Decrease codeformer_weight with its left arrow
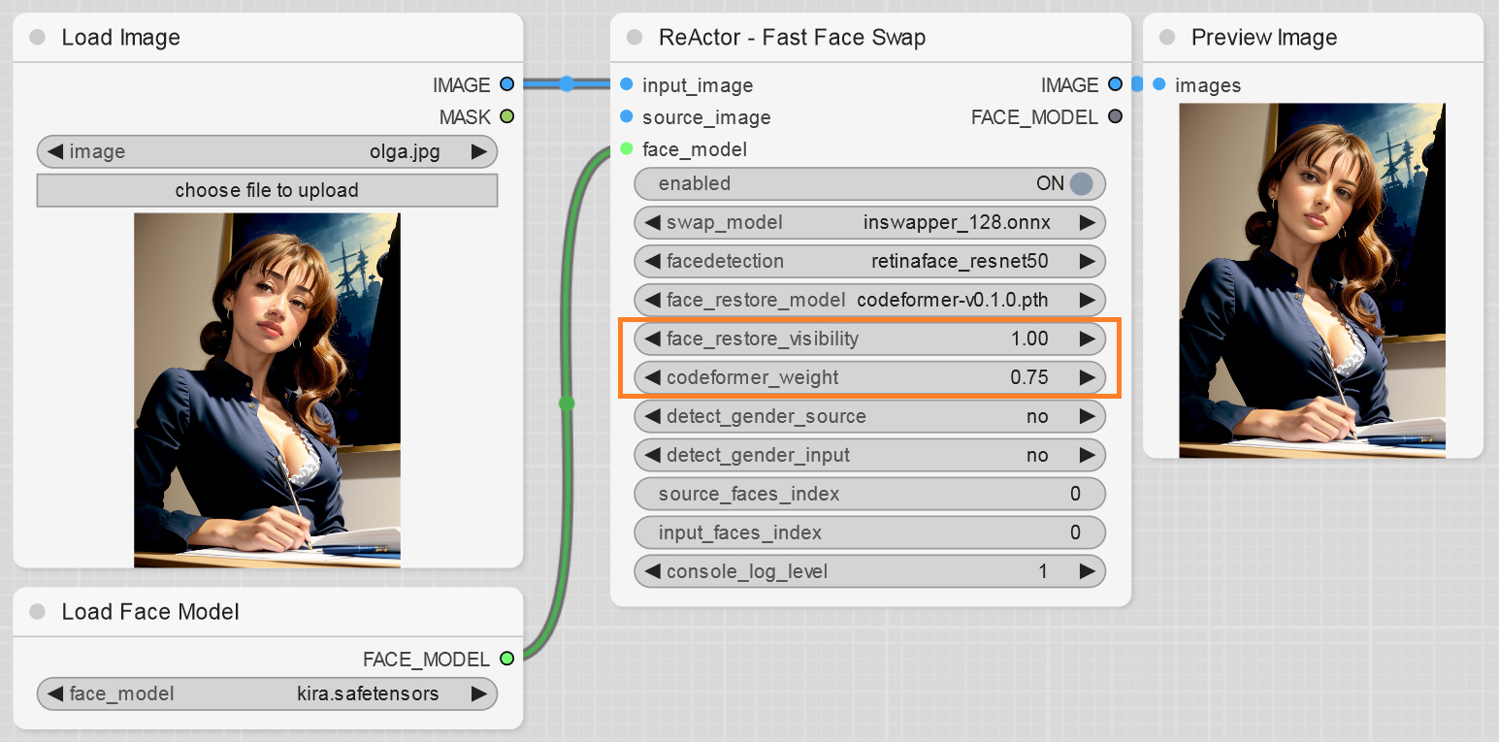The image size is (1499, 742). (x=650, y=377)
